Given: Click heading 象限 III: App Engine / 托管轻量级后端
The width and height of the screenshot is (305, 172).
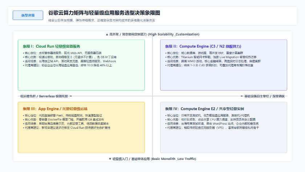Looking at the screenshot, I should click(x=55, y=109).
